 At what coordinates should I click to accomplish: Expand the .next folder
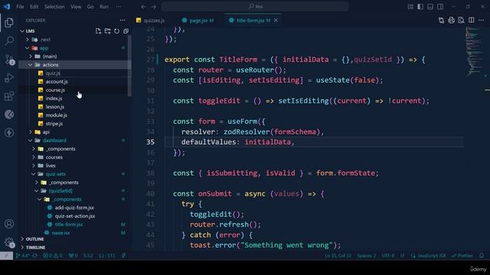click(x=28, y=40)
